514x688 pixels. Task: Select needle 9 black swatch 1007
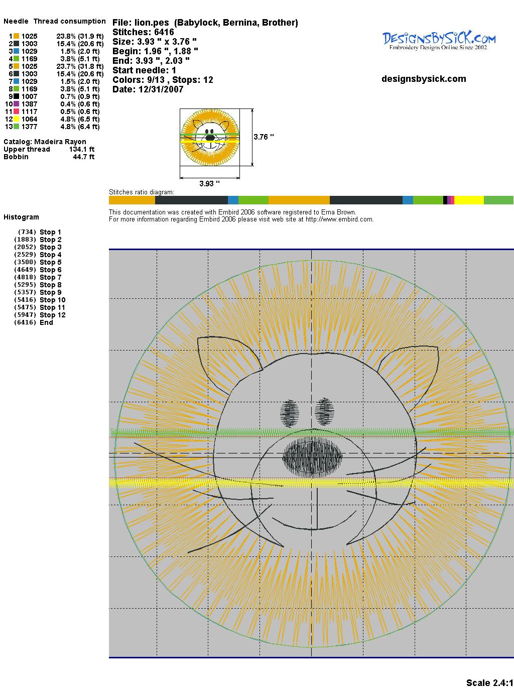point(17,96)
